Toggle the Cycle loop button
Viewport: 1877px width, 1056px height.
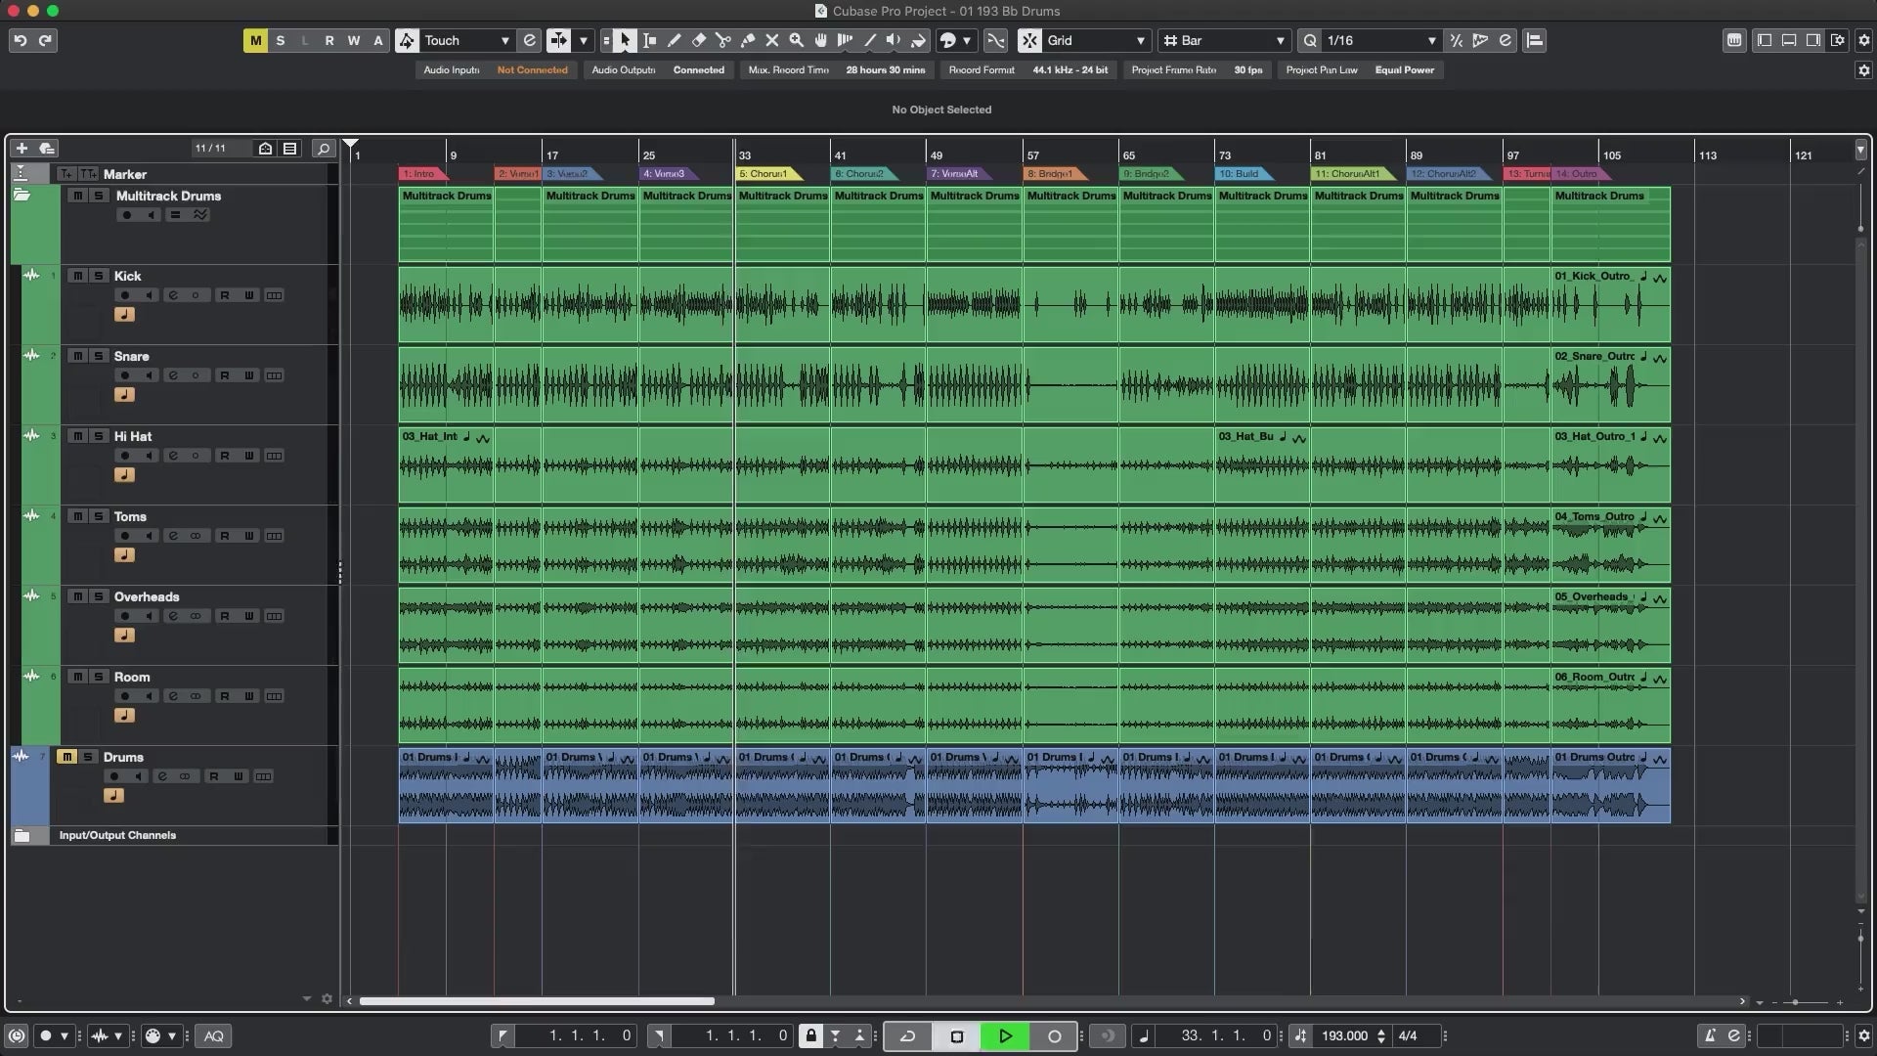point(907,1035)
